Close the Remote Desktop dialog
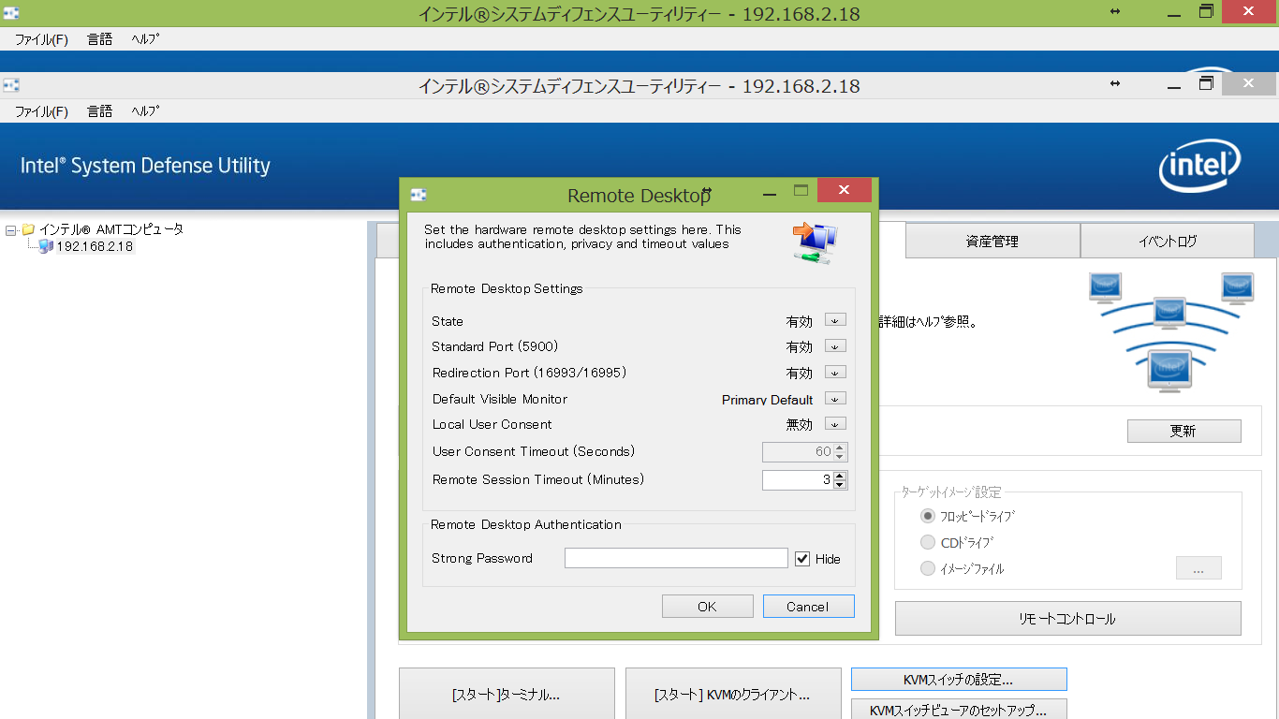 pos(844,190)
